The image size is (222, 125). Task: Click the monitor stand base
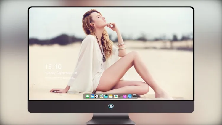[x=110, y=122]
